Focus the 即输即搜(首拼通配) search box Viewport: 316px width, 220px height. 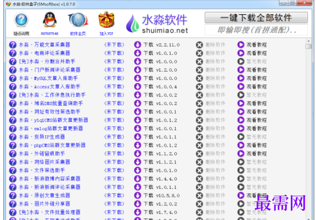(256, 30)
